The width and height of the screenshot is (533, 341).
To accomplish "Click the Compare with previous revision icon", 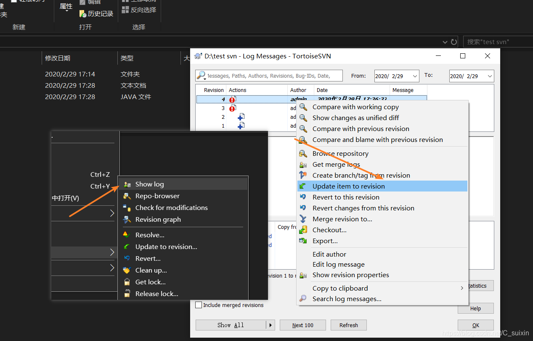I will pos(303,129).
